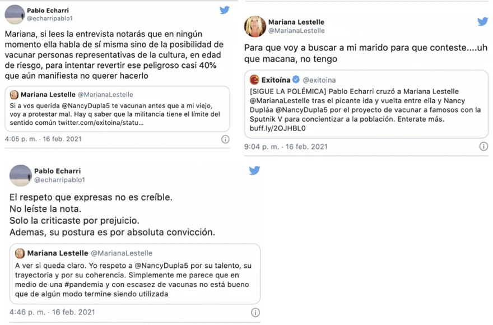Screen dimensions: 493x325
Task: Open the @echarripablo1 handle on the first tweet
Action: coord(50,18)
